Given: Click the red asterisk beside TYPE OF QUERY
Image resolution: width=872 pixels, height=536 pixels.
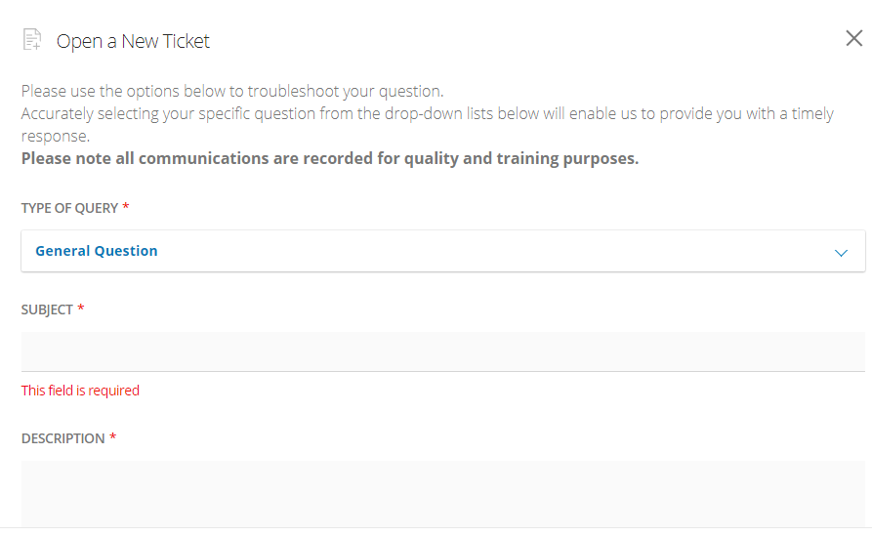Looking at the screenshot, I should click(x=126, y=208).
